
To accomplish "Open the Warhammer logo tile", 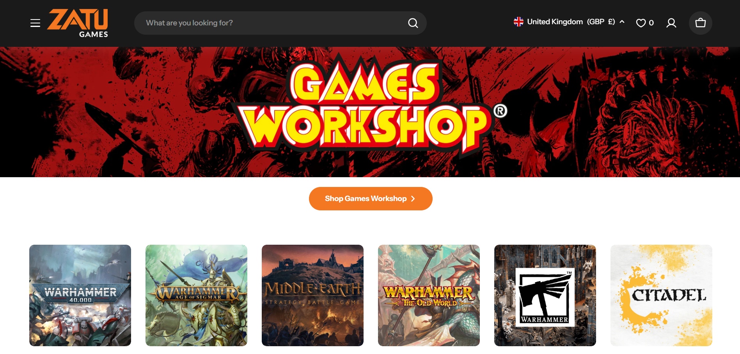I will 545,295.
